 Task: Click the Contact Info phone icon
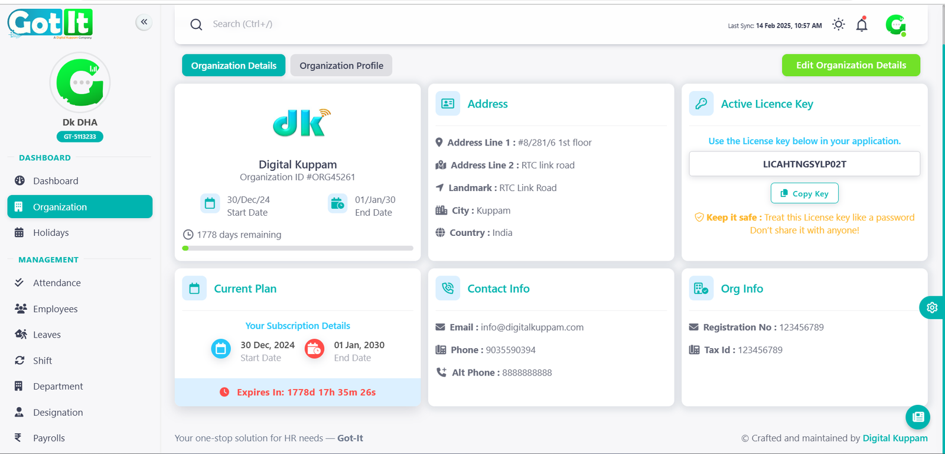pyautogui.click(x=448, y=288)
